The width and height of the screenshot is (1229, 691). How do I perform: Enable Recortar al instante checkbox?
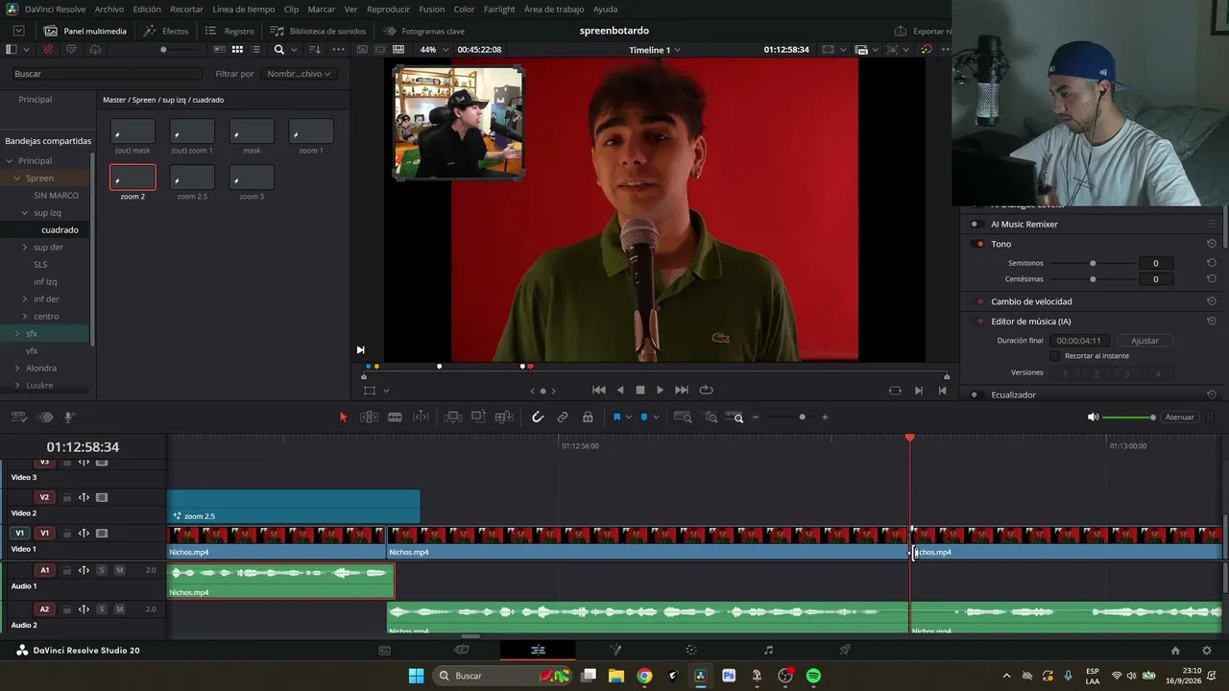1054,356
